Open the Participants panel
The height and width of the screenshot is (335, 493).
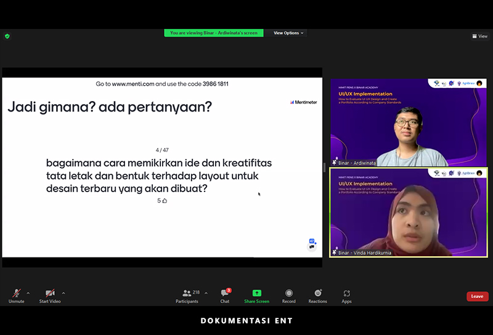pos(187,296)
